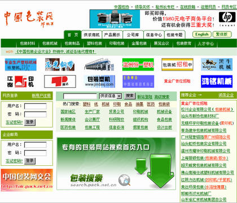The height and width of the screenshot is (203, 237).
Task: Focus the main search text box
Action: pyautogui.click(x=80, y=96)
